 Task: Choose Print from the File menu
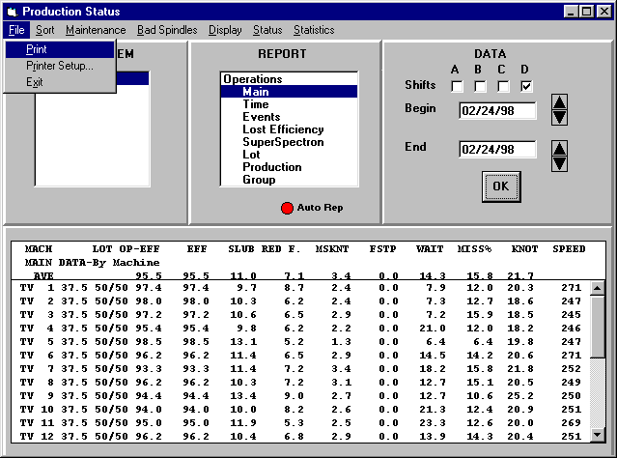click(x=60, y=49)
